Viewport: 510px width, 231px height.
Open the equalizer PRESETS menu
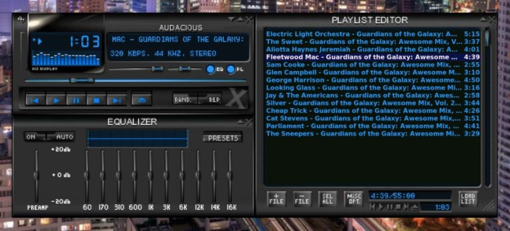point(223,138)
